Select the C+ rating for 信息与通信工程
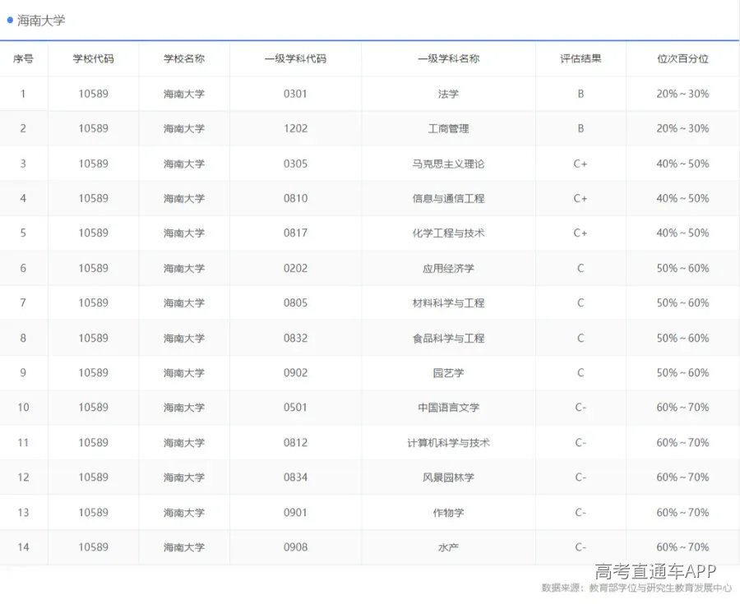 point(580,198)
